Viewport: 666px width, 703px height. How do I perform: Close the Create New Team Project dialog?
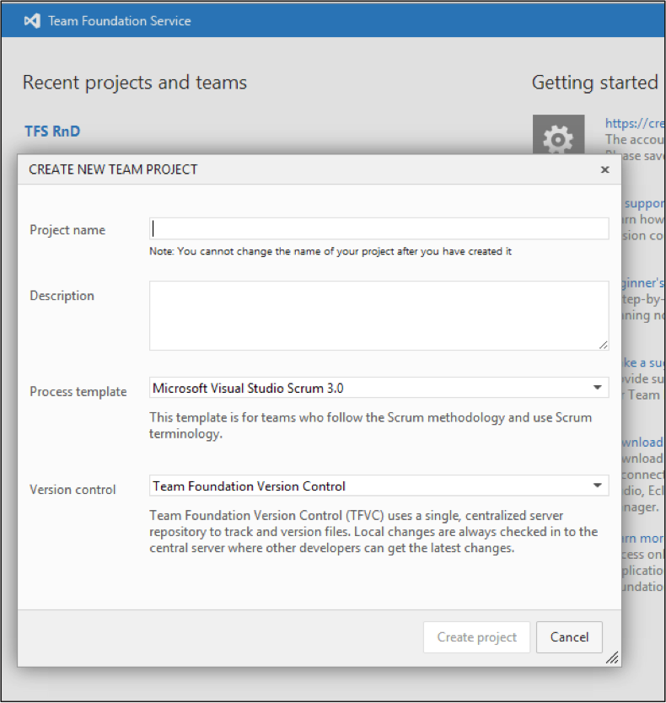(x=605, y=169)
